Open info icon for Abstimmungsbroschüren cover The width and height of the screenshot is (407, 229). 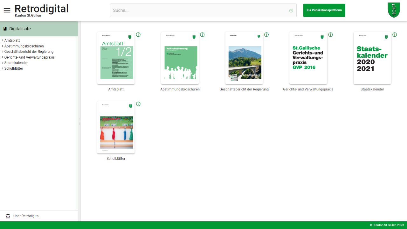[x=202, y=35]
